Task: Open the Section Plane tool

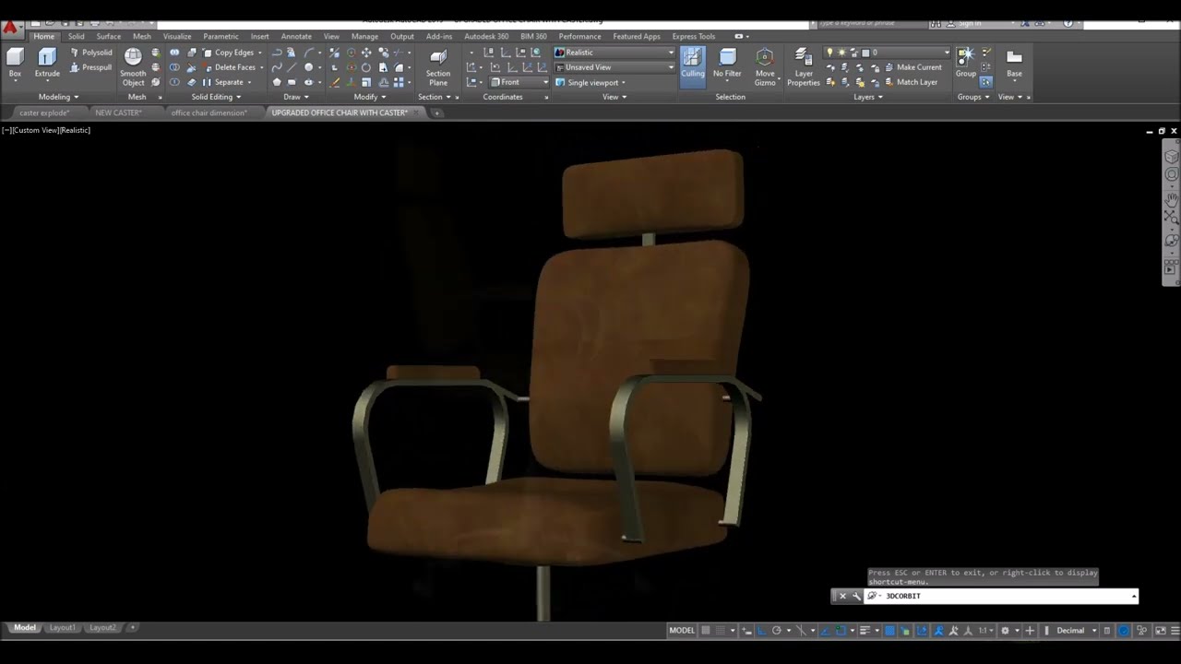Action: 438,68
